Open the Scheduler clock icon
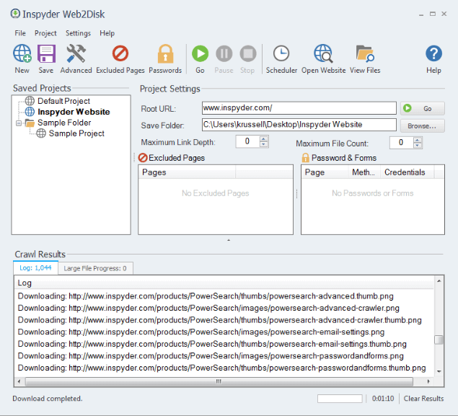Screen dimensions: 458x416 (281, 53)
